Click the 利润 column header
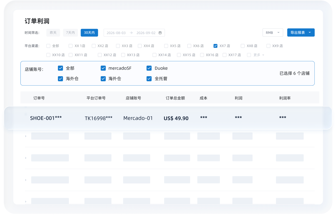This screenshot has width=336, height=217. tap(239, 98)
